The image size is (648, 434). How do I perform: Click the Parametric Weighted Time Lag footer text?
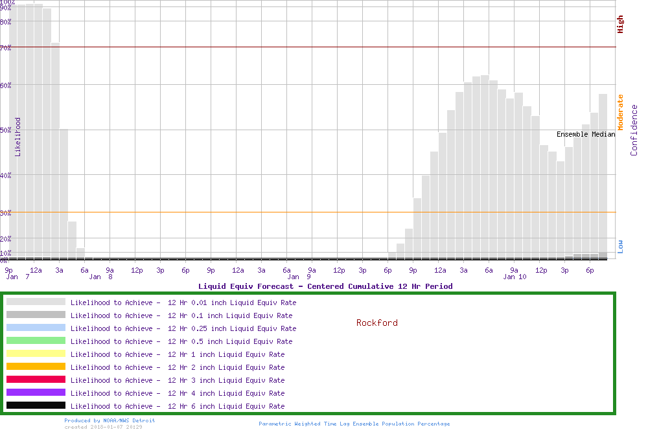pos(354,424)
